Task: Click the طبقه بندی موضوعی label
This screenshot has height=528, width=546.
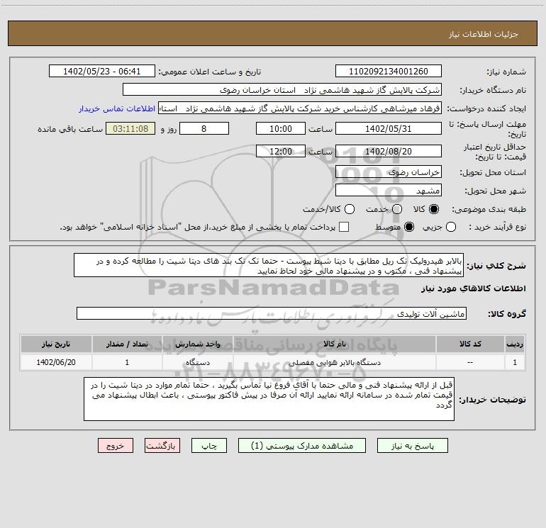Action: 489,210
